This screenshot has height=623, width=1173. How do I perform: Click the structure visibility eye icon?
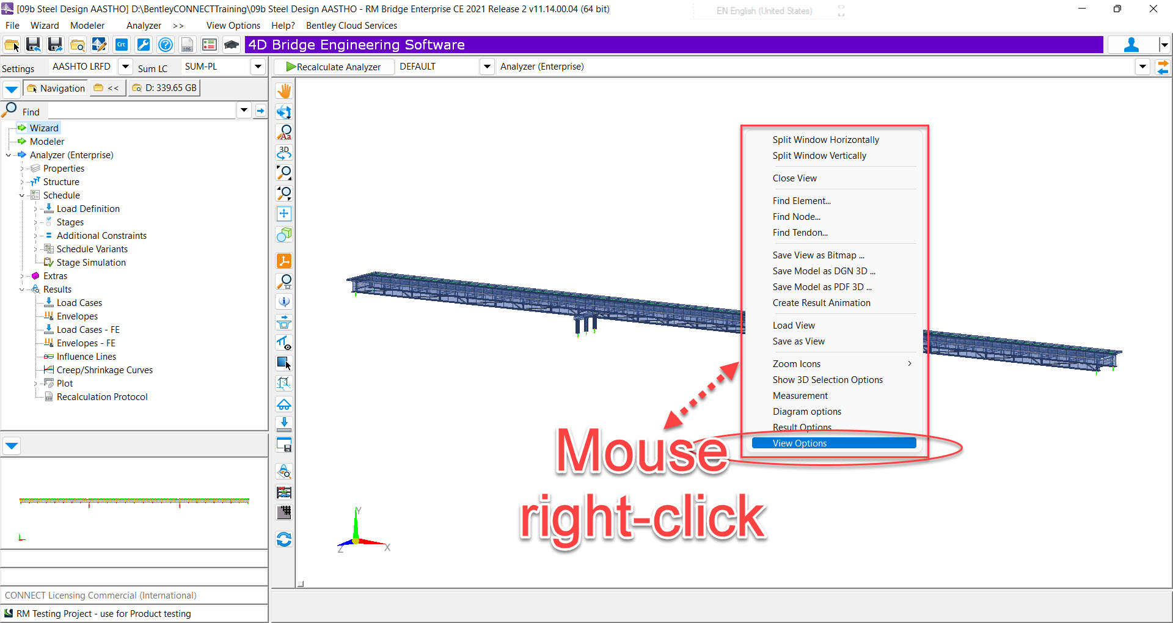pos(284,343)
